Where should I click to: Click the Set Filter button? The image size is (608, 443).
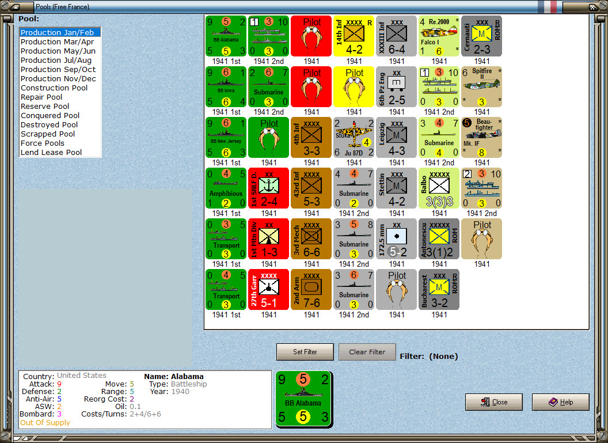[x=305, y=352]
